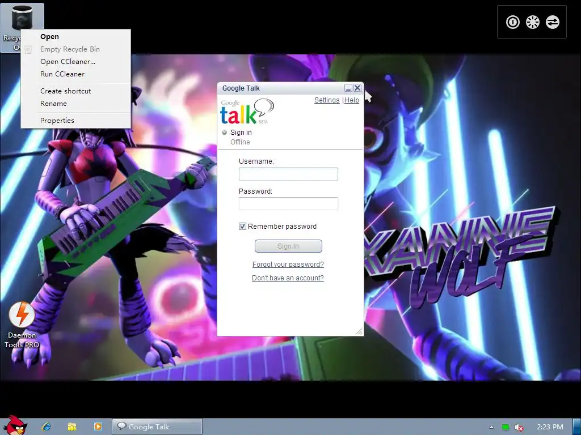Open Properties from the context menu
581x435 pixels.
(x=75, y=121)
